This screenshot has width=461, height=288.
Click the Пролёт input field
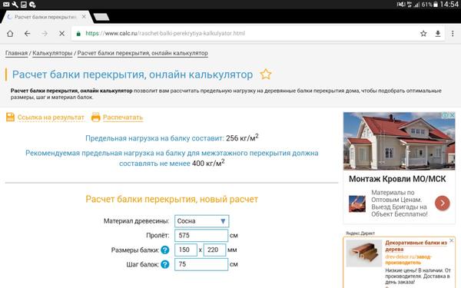pyautogui.click(x=201, y=236)
